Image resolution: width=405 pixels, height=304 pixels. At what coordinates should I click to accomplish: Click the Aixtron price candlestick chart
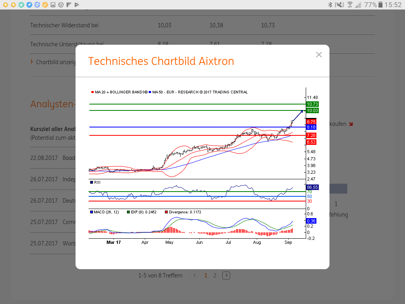click(197, 133)
